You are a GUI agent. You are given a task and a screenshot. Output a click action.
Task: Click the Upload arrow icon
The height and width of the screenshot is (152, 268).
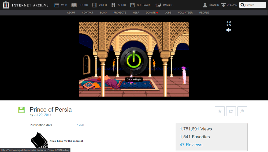[224, 5]
